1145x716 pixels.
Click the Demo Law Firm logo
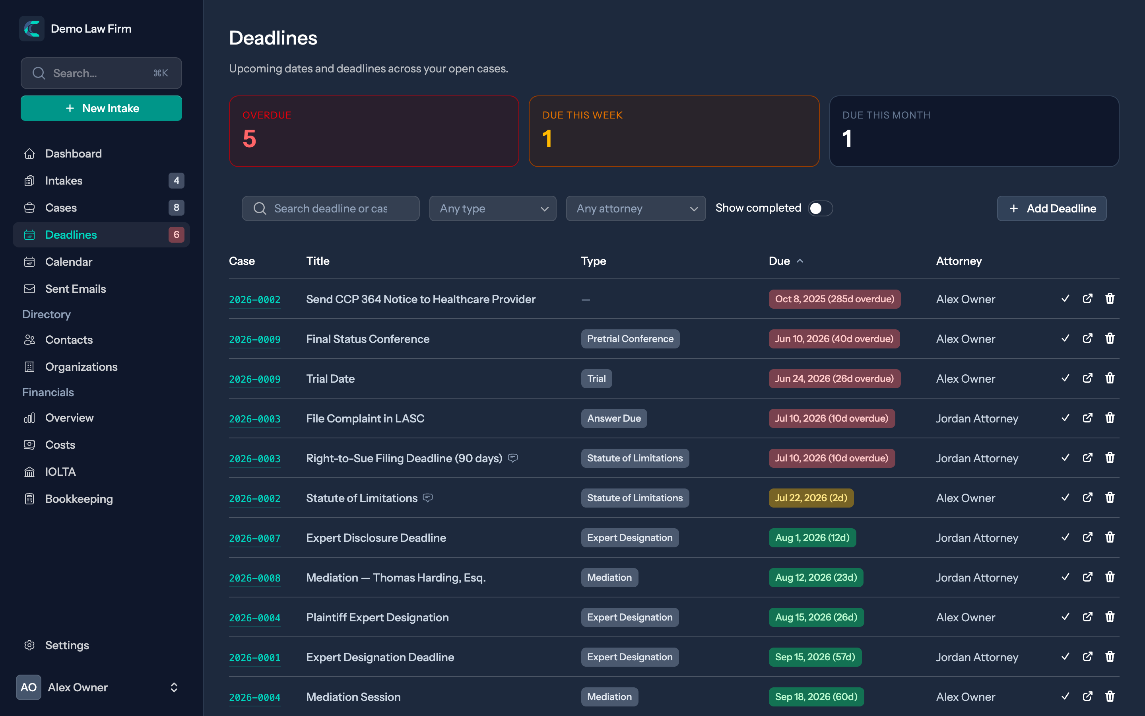32,28
